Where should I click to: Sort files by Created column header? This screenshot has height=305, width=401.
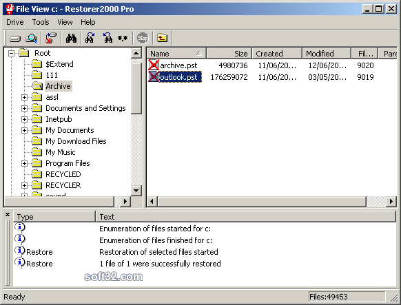[277, 54]
